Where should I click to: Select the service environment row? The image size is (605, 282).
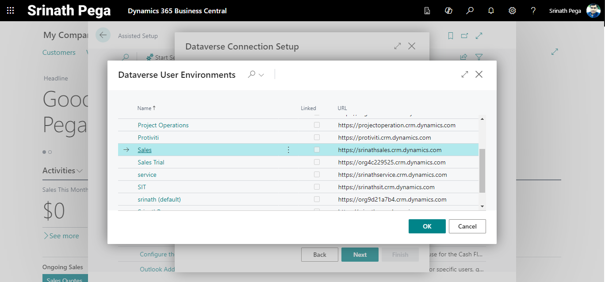click(147, 175)
